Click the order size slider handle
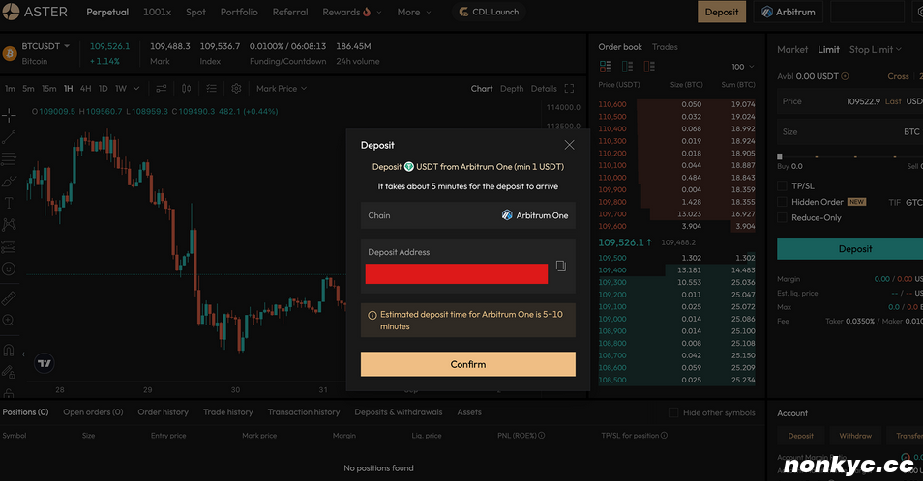The width and height of the screenshot is (923, 481). [x=780, y=156]
